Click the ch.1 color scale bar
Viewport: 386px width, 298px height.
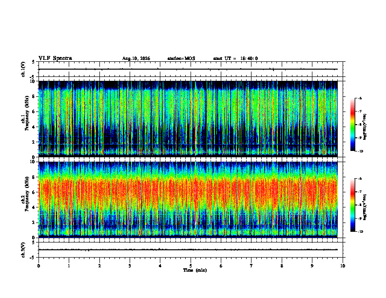click(352, 125)
